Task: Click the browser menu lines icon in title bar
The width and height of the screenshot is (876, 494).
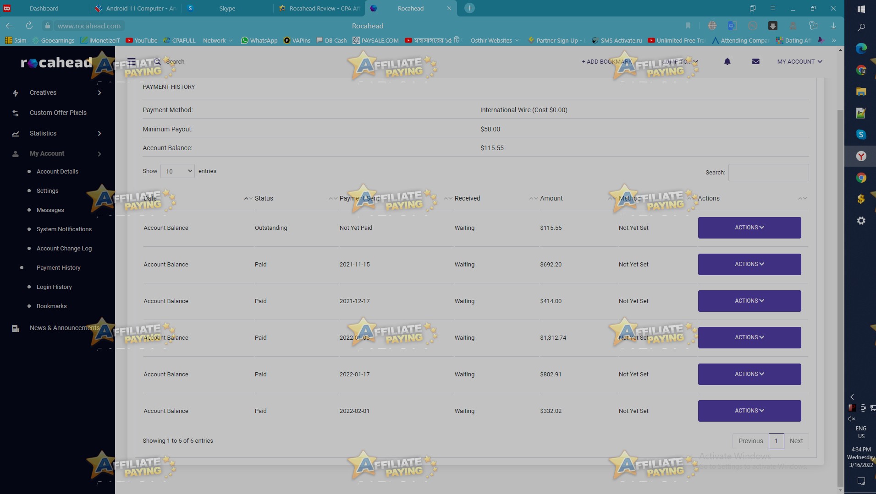Action: pyautogui.click(x=772, y=8)
